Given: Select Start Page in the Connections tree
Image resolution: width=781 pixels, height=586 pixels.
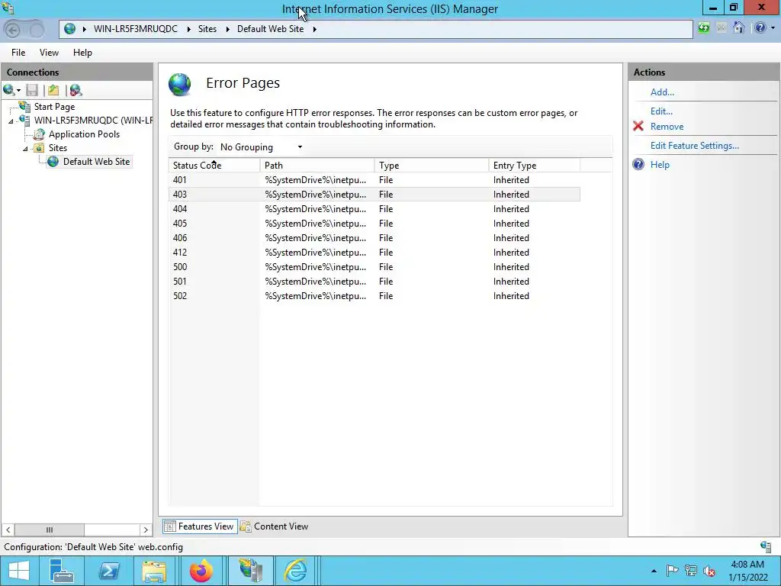Looking at the screenshot, I should pos(54,107).
